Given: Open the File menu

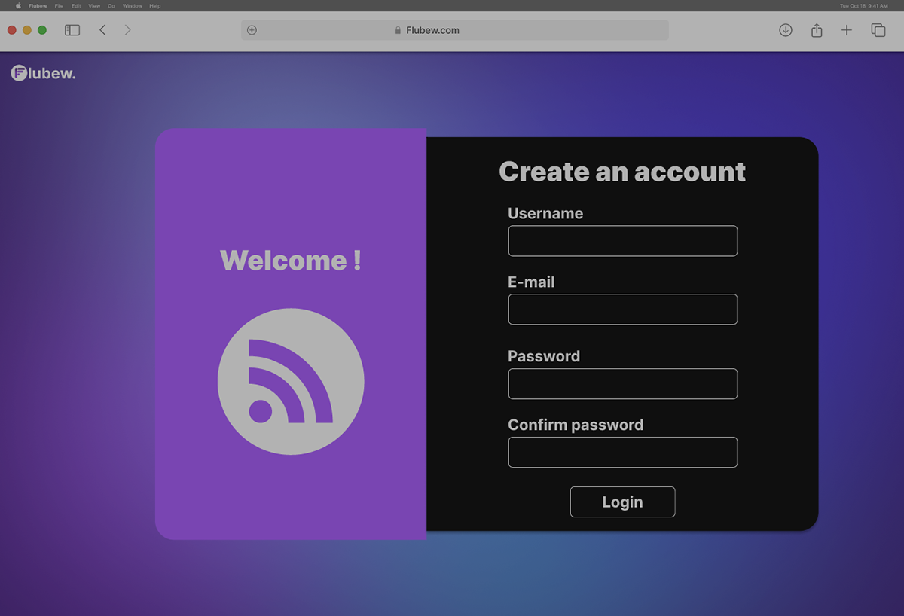Looking at the screenshot, I should (x=59, y=5).
